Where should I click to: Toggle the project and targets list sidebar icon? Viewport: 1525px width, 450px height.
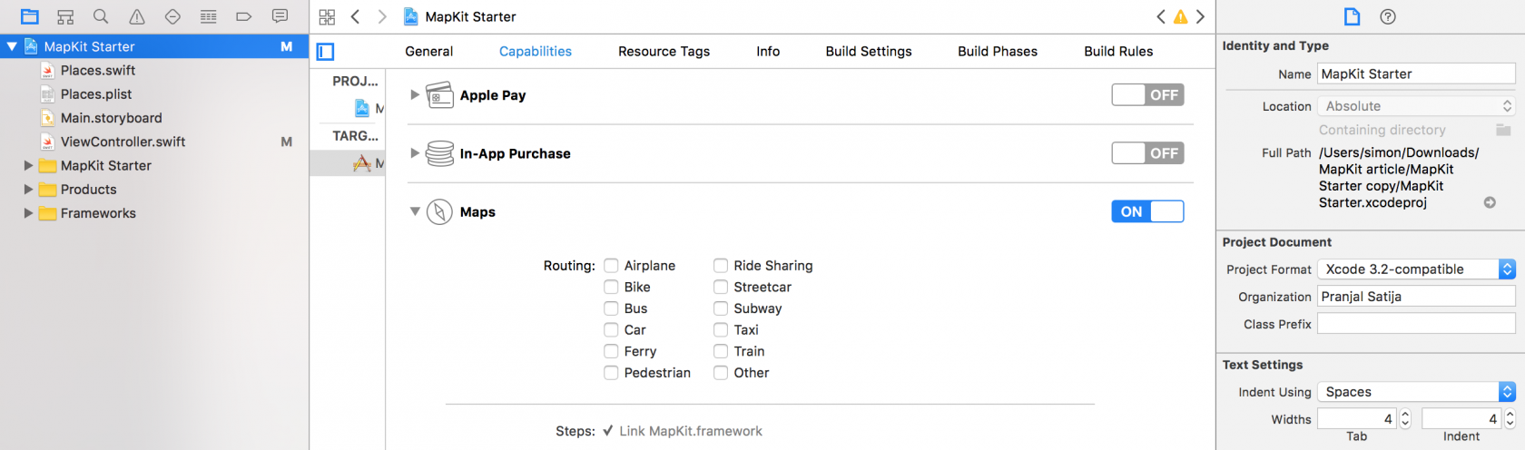pos(326,52)
